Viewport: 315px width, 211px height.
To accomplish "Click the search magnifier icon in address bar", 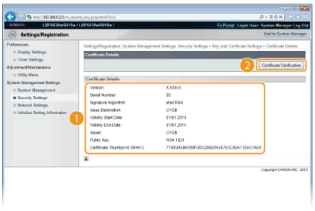I will [x=261, y=17].
